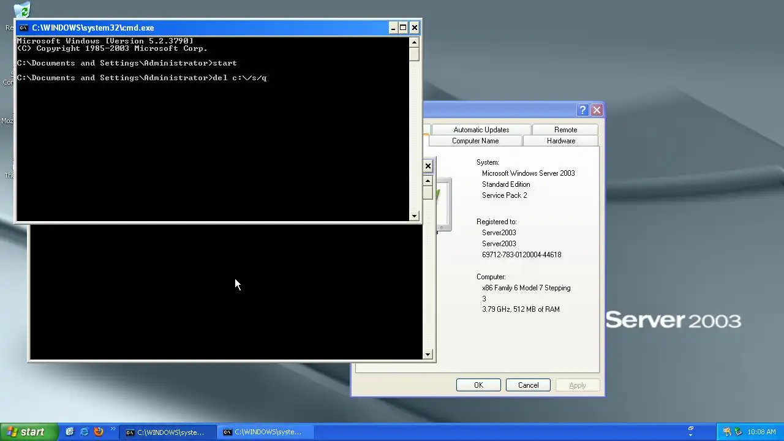Click the Show Desktop quick launch icon
Screen dimensions: 784x441
click(x=70, y=432)
